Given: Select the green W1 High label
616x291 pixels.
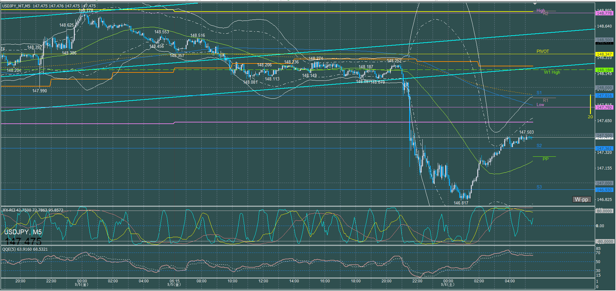Looking at the screenshot, I should click(552, 72).
